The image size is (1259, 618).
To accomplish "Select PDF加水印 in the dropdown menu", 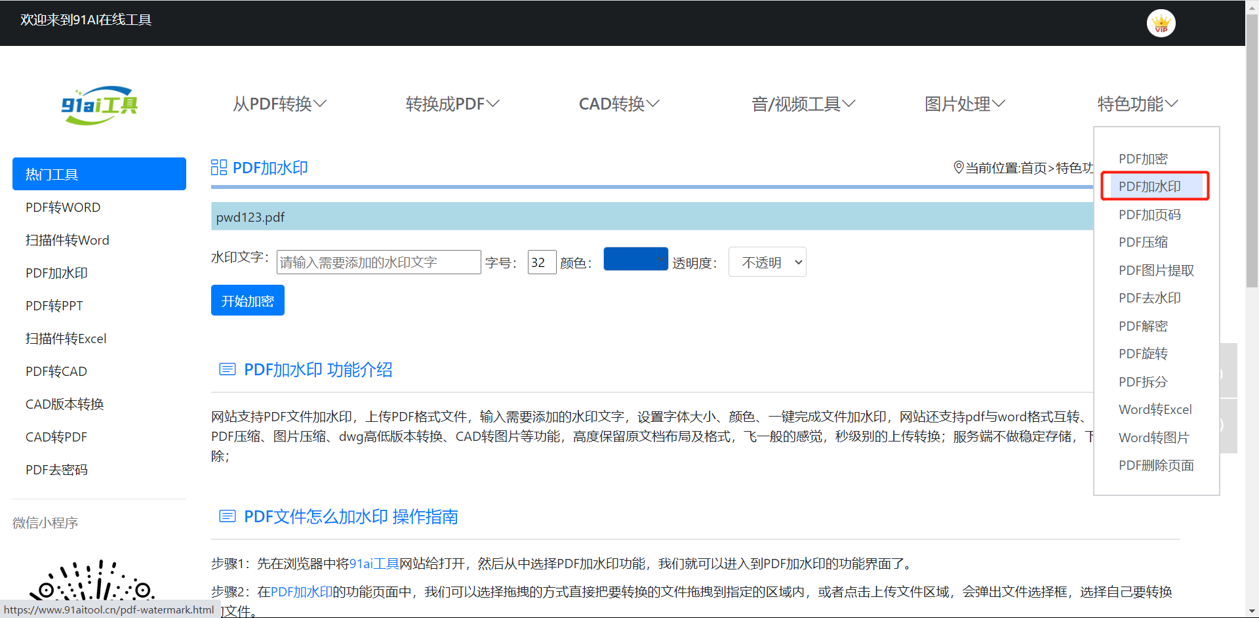I will pos(1149,186).
